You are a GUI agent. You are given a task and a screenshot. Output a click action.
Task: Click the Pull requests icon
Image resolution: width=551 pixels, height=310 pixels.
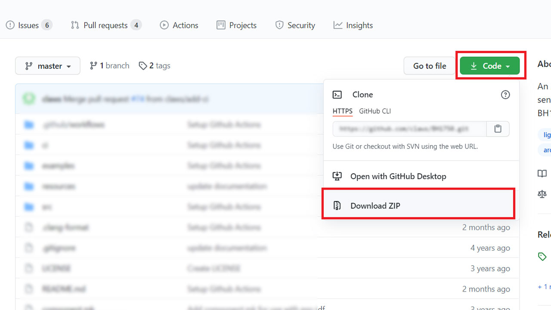pyautogui.click(x=75, y=25)
